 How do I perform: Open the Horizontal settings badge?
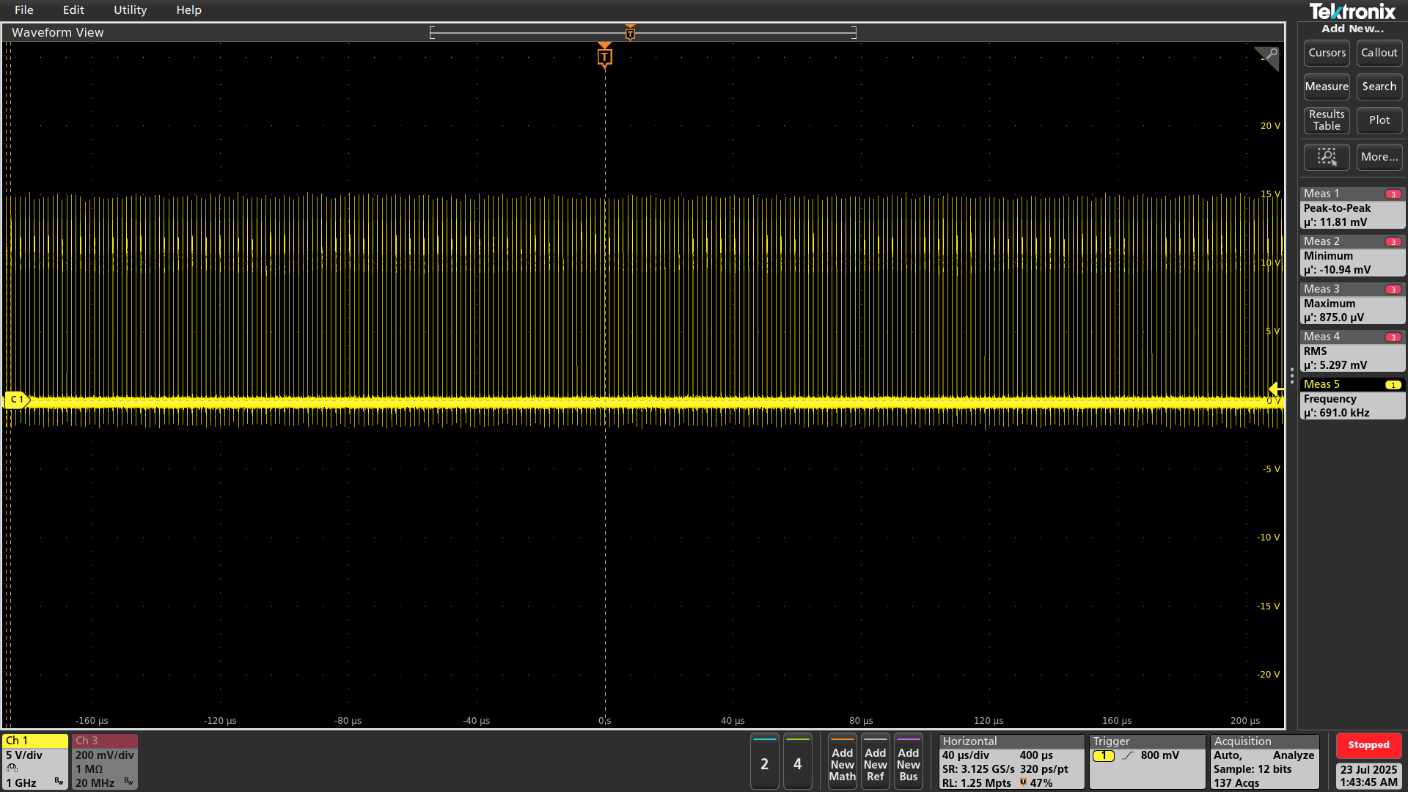pyautogui.click(x=1011, y=761)
